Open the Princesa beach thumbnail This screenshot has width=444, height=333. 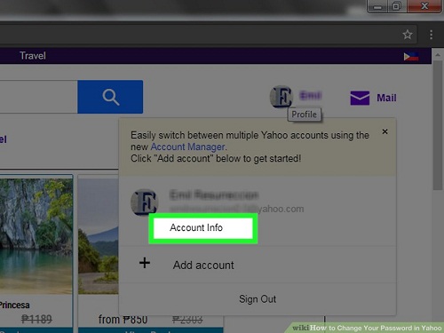coord(36,236)
